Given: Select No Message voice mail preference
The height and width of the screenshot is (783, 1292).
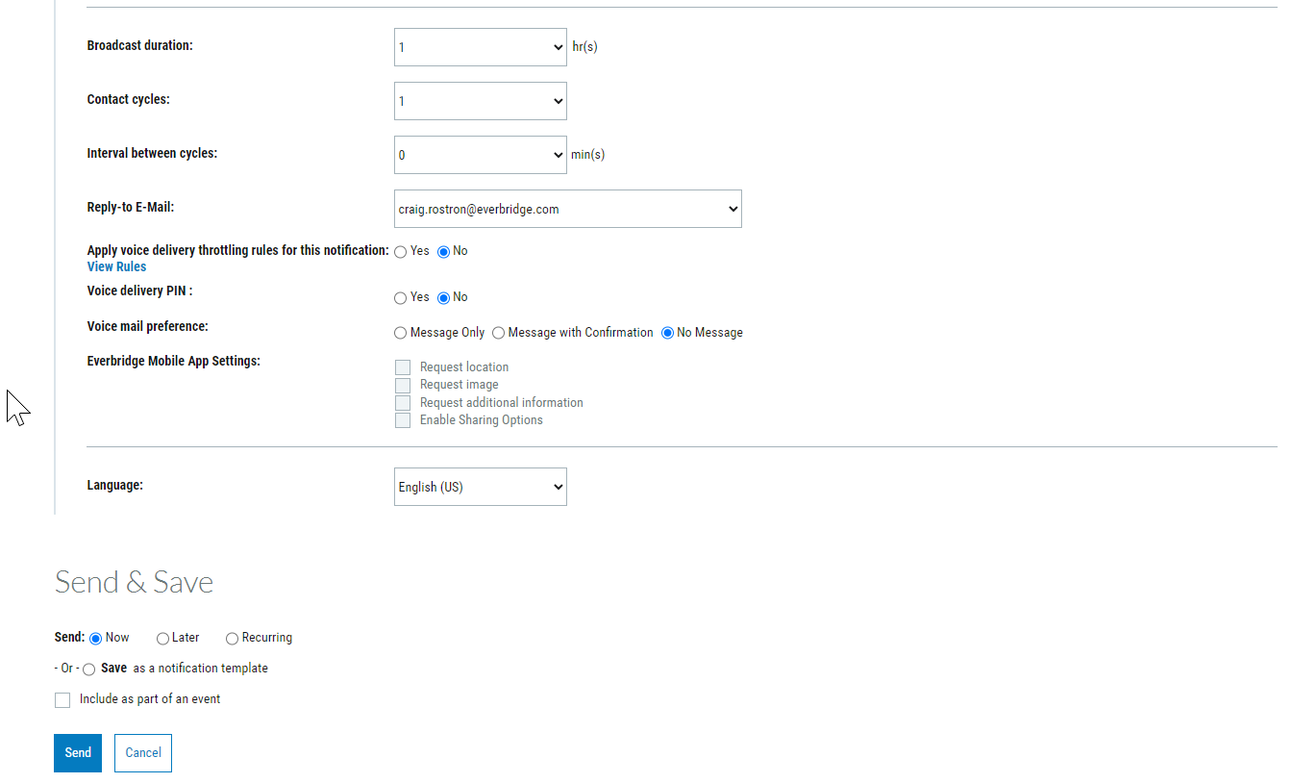Looking at the screenshot, I should coord(667,332).
